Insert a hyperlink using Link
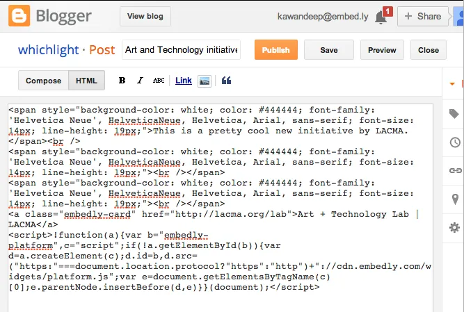 [184, 81]
